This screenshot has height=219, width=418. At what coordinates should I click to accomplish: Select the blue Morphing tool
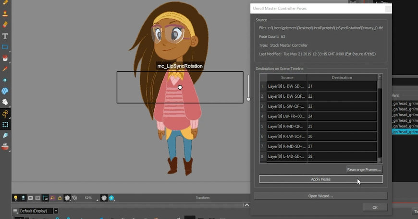tap(5, 91)
